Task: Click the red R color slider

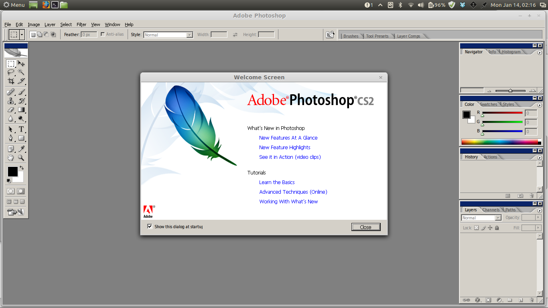Action: pyautogui.click(x=502, y=113)
